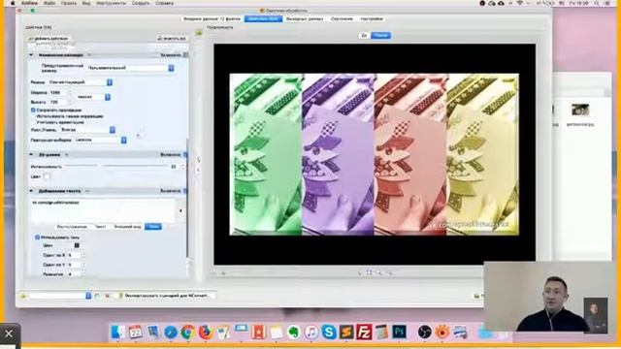Image resolution: width=621 pixels, height=349 pixels.
Task: Open OBS Studio from the Dock
Action: click(425, 332)
